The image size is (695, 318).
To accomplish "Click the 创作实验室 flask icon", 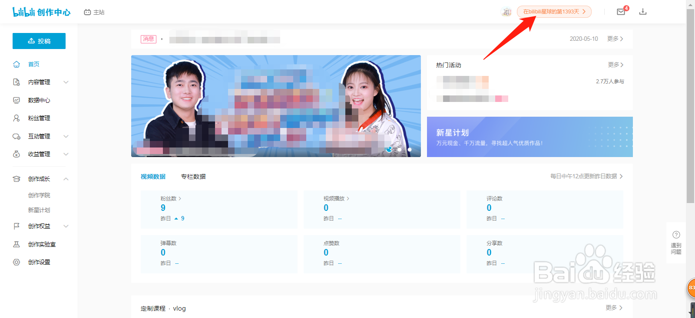I will [x=17, y=244].
